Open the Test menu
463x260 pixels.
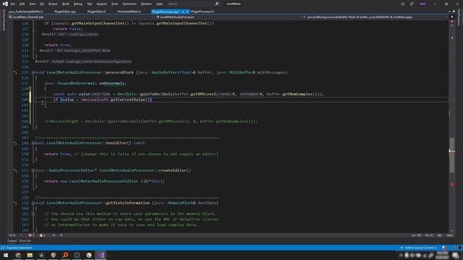coord(90,4)
